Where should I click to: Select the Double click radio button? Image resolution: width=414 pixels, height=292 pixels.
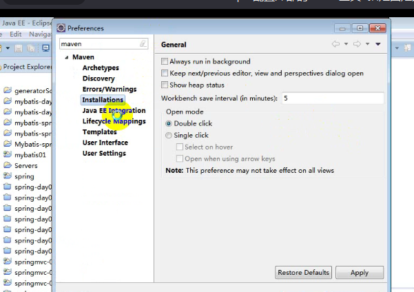(169, 123)
